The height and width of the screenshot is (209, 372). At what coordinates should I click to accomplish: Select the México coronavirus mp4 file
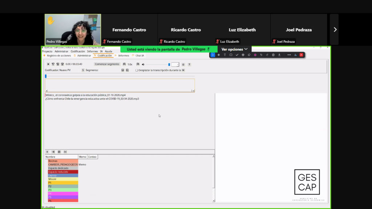click(x=86, y=95)
